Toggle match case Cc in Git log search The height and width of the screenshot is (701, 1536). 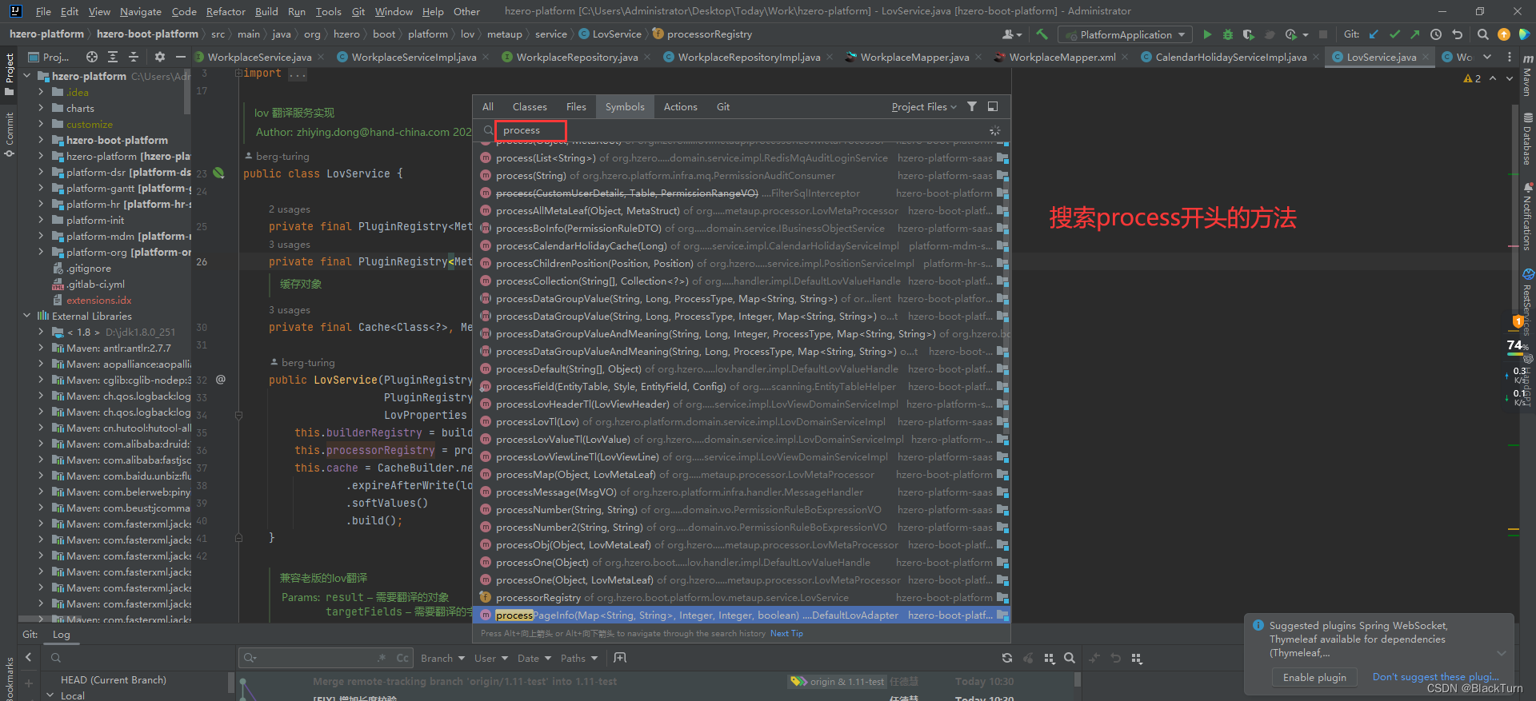click(x=402, y=658)
